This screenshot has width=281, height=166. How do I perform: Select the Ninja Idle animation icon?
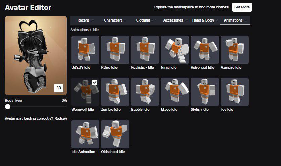[175, 50]
